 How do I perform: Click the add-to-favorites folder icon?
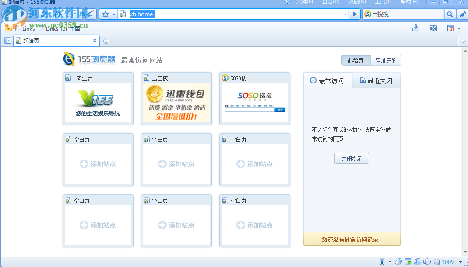pos(8,28)
